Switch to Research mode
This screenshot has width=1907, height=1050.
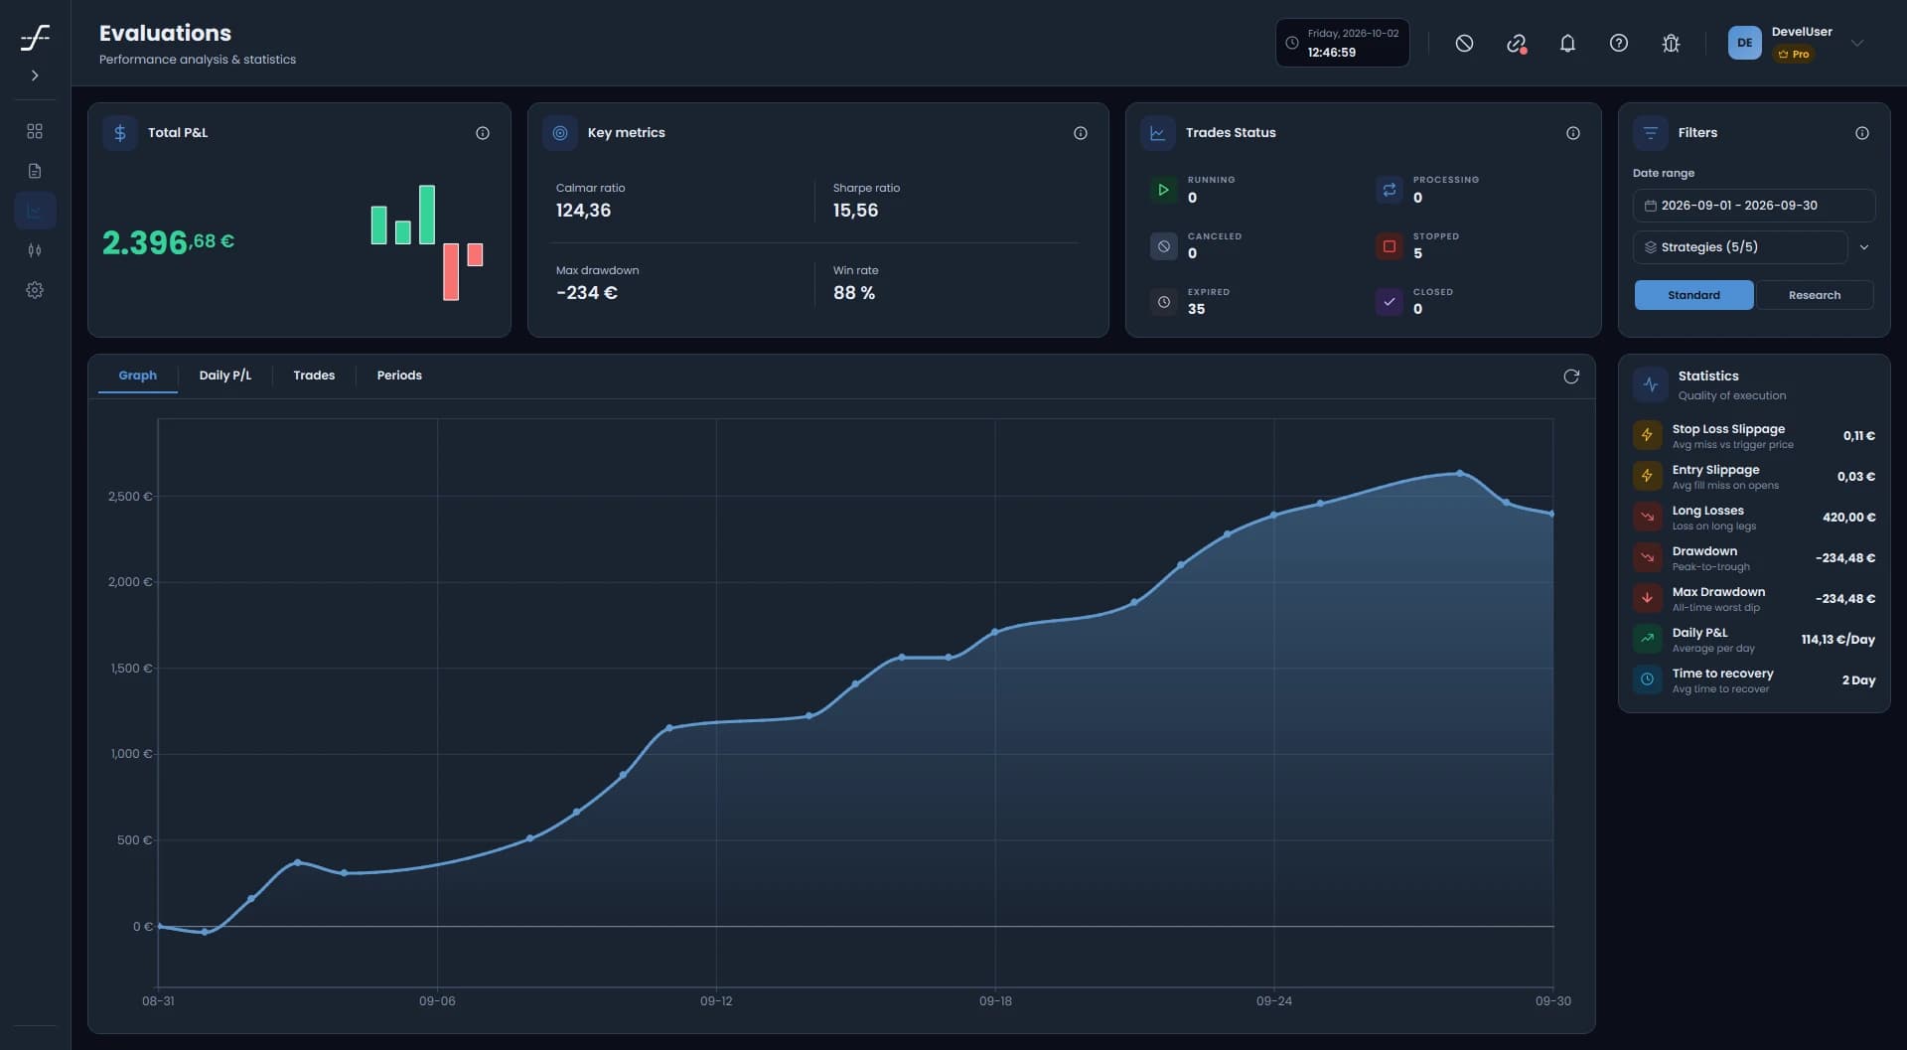[x=1815, y=295]
